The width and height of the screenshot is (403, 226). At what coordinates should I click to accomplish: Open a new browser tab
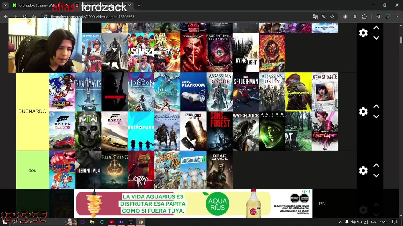139,5
